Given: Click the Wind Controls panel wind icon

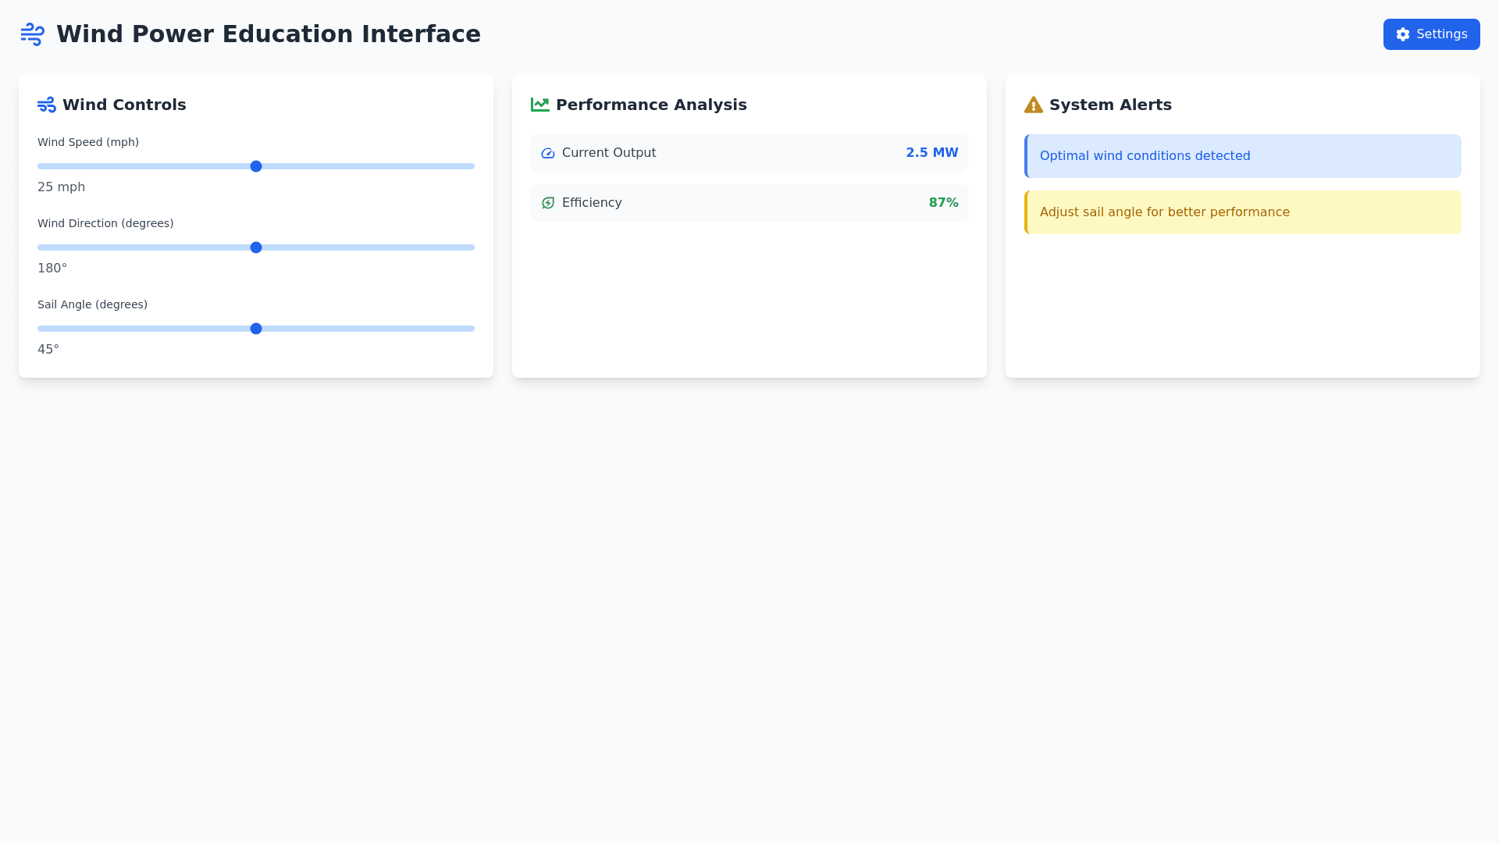Looking at the screenshot, I should coord(47,105).
